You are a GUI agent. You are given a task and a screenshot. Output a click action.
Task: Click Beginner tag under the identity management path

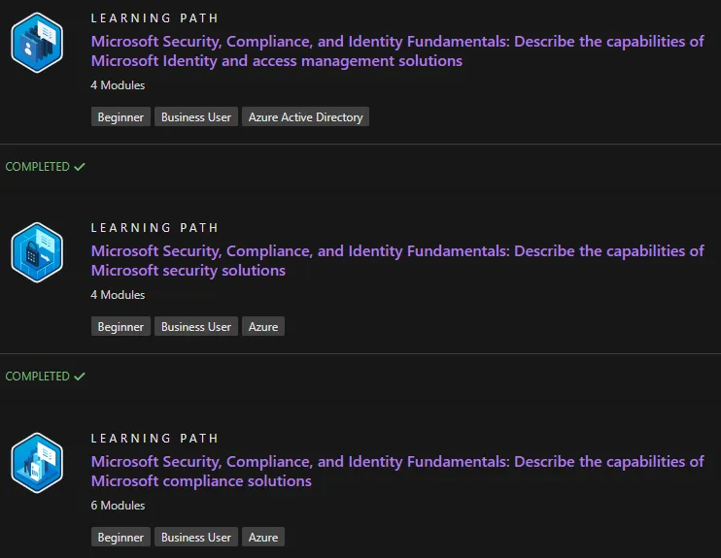coord(120,117)
